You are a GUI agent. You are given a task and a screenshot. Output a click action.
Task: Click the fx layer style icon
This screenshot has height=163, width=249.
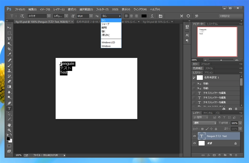[x=209, y=155]
